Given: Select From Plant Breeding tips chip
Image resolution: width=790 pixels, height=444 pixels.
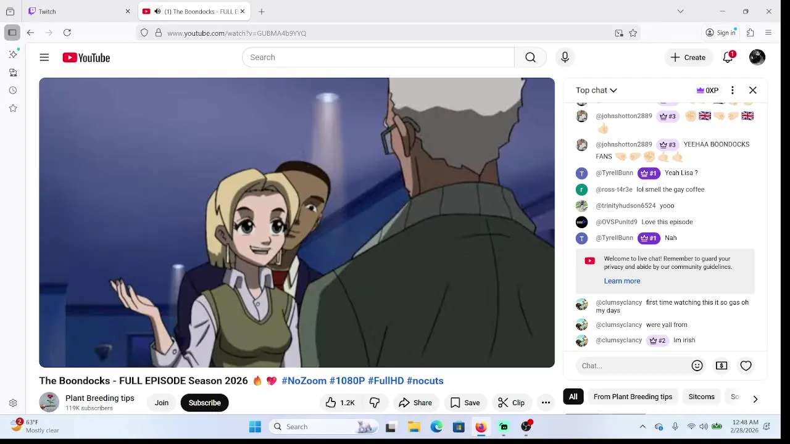Looking at the screenshot, I should (633, 397).
